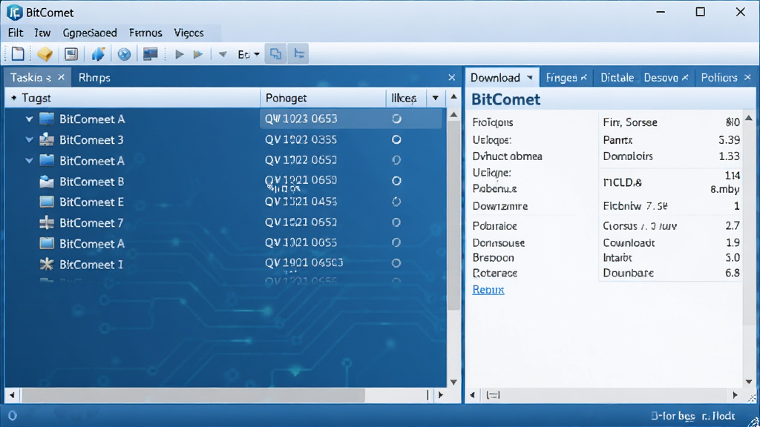
Task: Toggle the status circle in QV 1023 0653 row
Action: [396, 119]
